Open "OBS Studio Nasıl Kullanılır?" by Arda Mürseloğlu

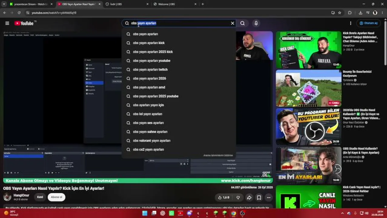pos(361,151)
